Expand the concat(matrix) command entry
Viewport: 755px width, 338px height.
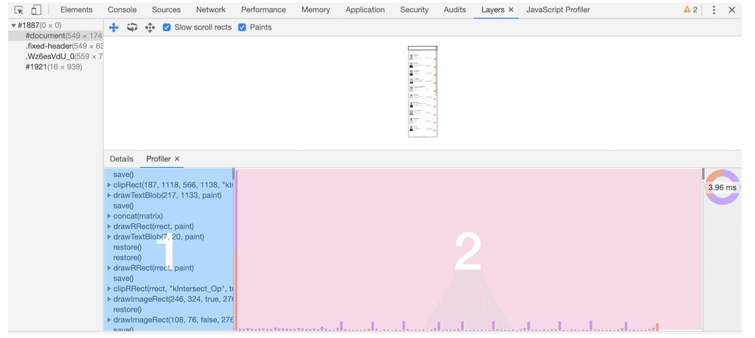pyautogui.click(x=109, y=217)
